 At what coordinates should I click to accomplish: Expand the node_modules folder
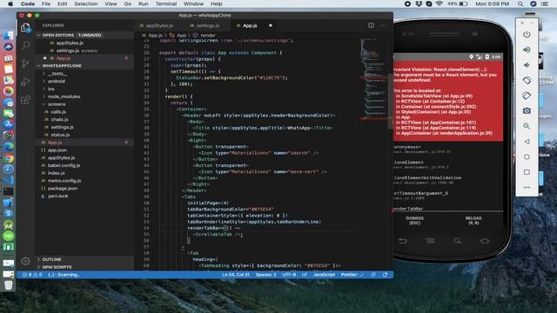pyautogui.click(x=84, y=97)
